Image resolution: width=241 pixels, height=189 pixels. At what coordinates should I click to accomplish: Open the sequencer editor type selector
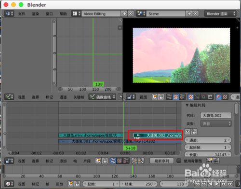(9, 161)
